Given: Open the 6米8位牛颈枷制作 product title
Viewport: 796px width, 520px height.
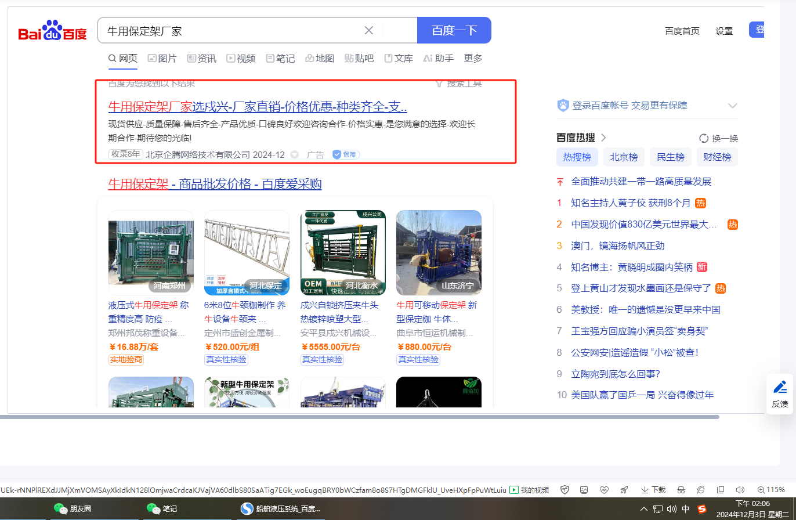Looking at the screenshot, I should pyautogui.click(x=245, y=312).
